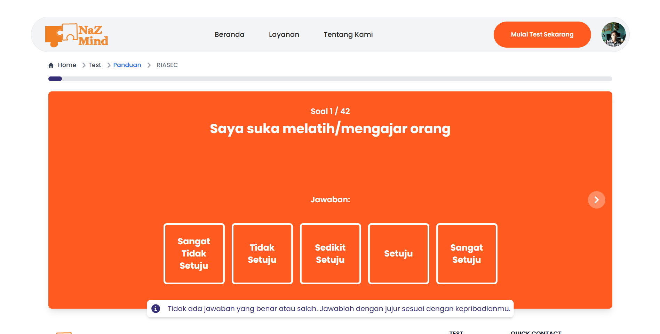The height and width of the screenshot is (334, 660).
Task: Click the home icon in the breadcrumb
Action: tap(51, 65)
